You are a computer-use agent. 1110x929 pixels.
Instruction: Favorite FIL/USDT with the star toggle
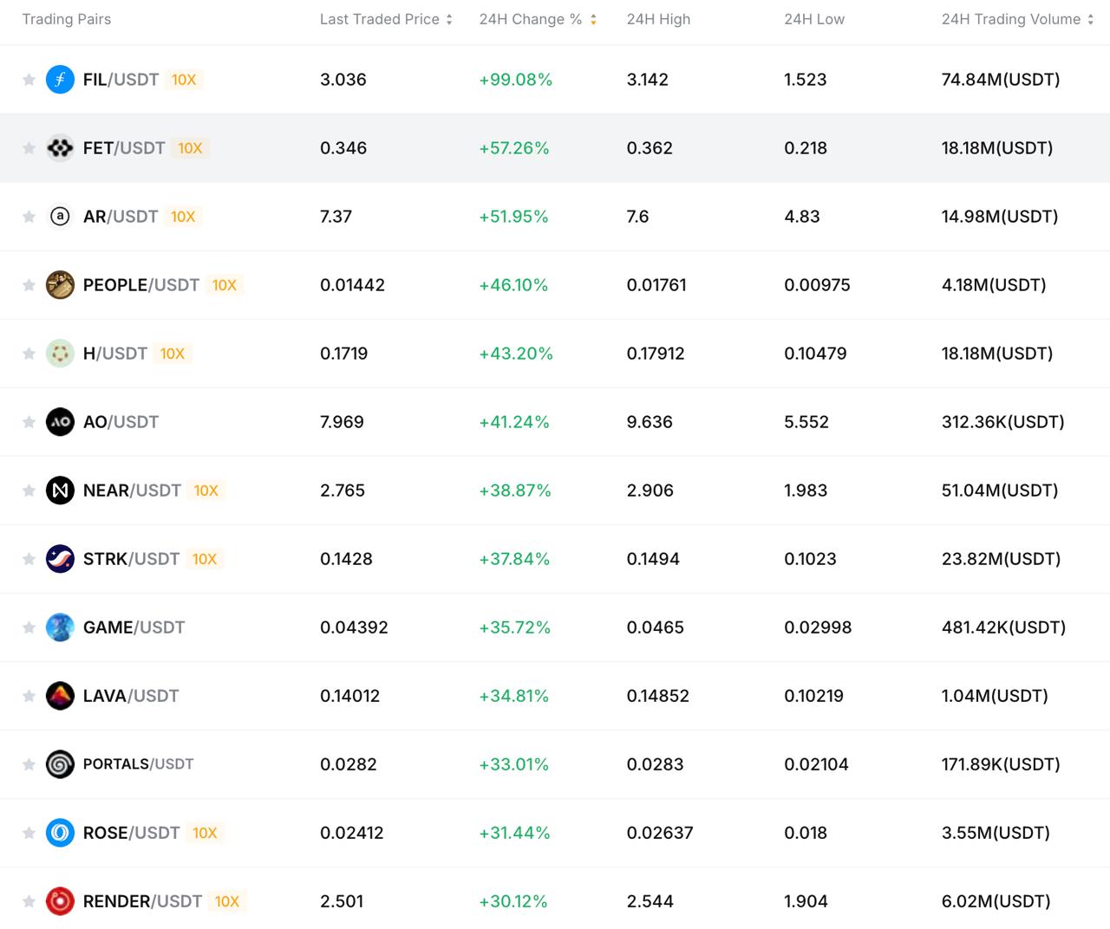29,80
